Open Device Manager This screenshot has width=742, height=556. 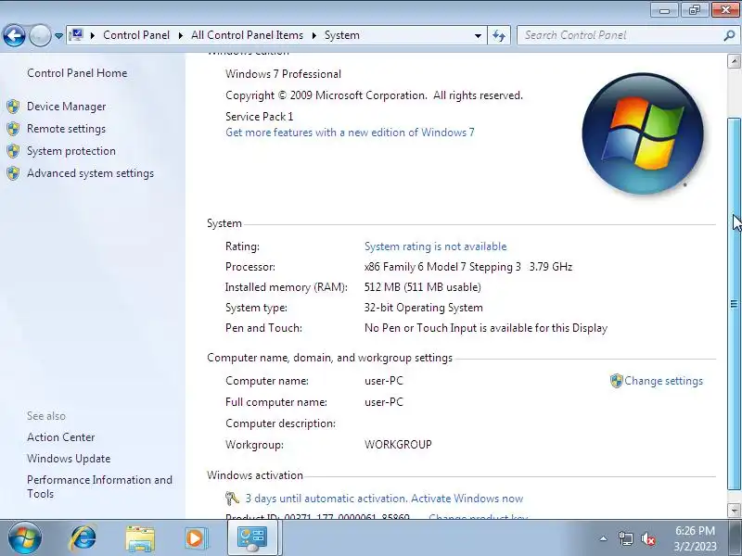(x=66, y=107)
